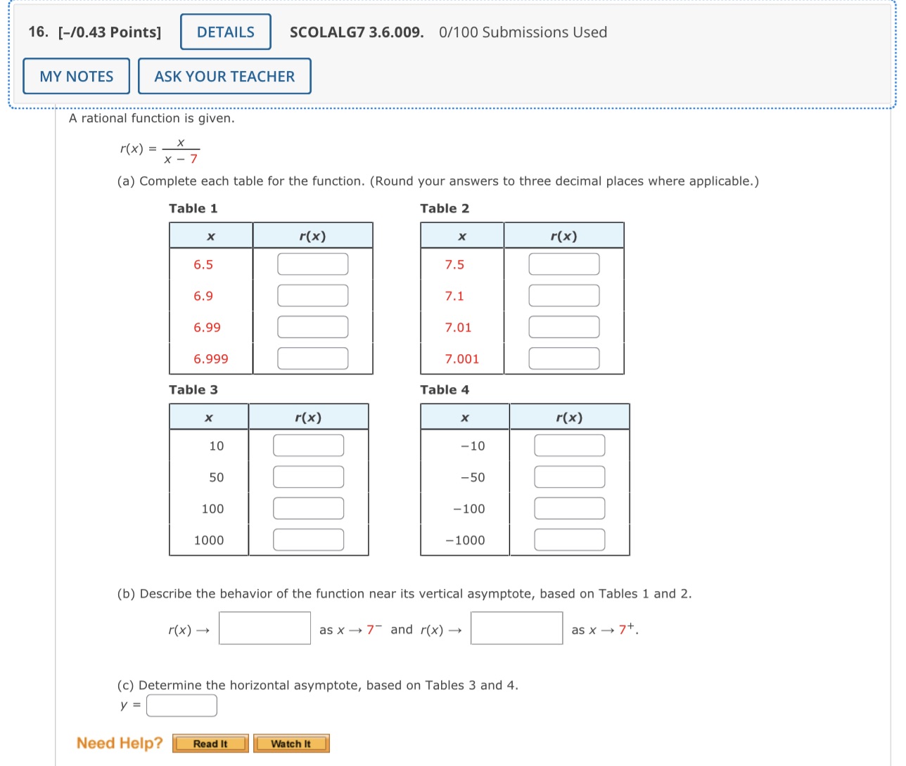This screenshot has height=766, width=906.
Task: Select the r(x) box for x = 7.001
Action: [x=563, y=358]
